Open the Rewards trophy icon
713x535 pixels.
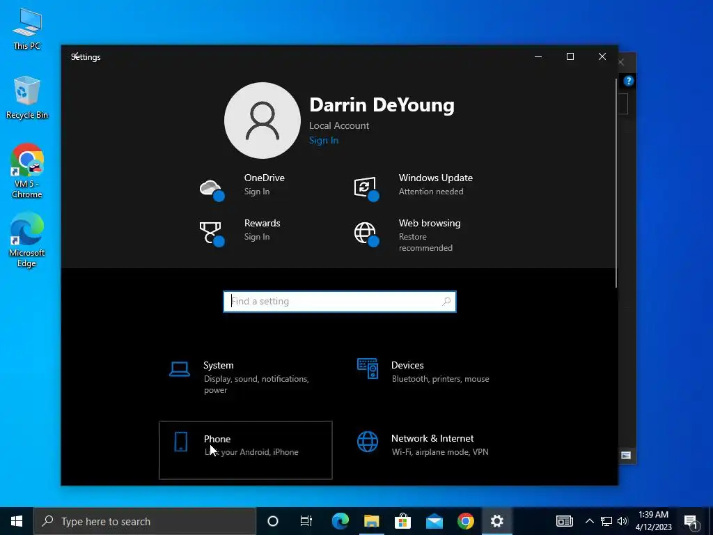pos(212,234)
